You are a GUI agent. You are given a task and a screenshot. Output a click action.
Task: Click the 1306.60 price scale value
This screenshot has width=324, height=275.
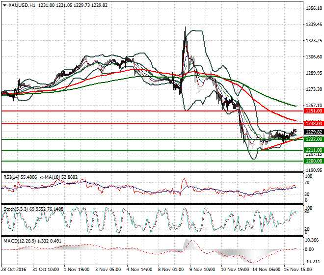[x=314, y=56]
